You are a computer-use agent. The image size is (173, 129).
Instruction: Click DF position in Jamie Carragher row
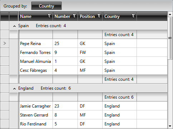(x=90, y=106)
